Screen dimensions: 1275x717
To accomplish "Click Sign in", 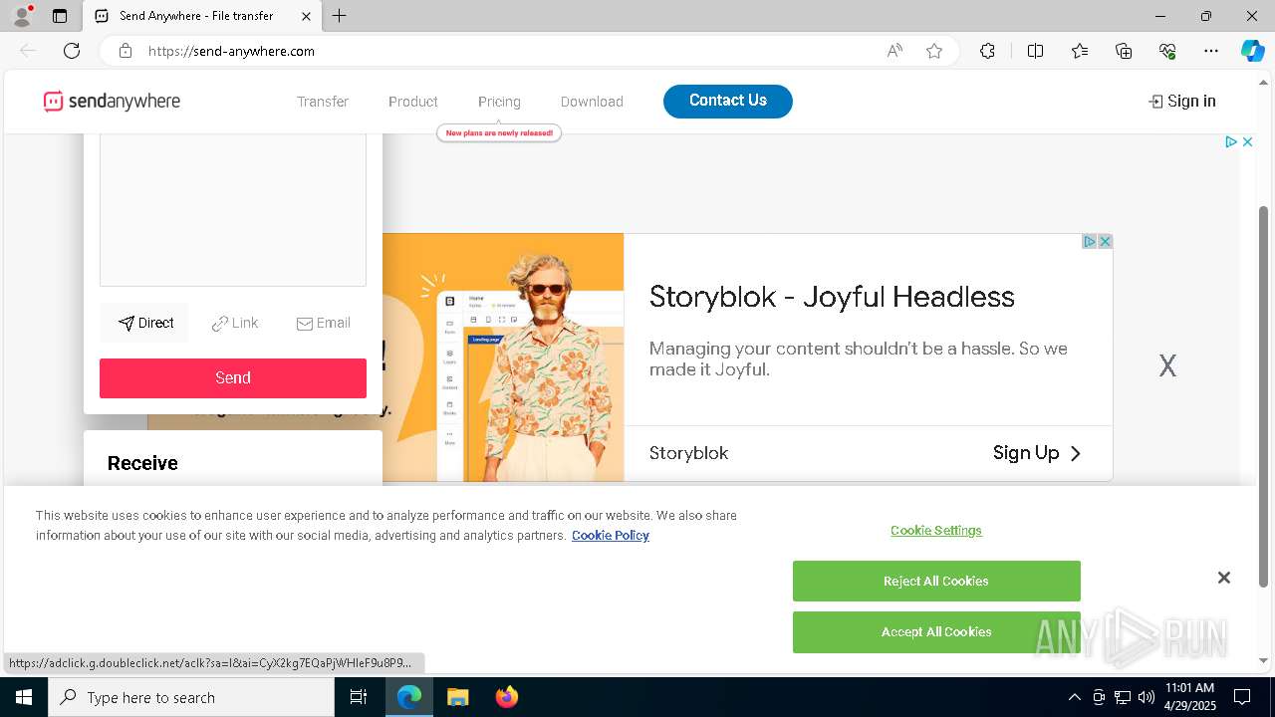I will [1182, 101].
